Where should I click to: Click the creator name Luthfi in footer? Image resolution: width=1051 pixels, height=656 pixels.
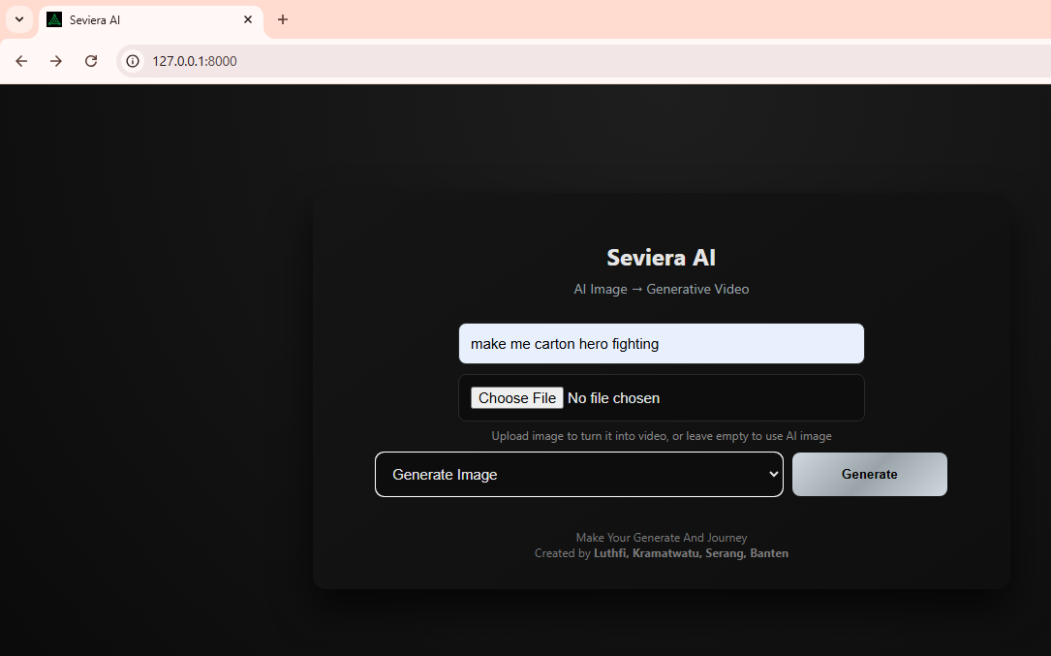click(x=610, y=553)
